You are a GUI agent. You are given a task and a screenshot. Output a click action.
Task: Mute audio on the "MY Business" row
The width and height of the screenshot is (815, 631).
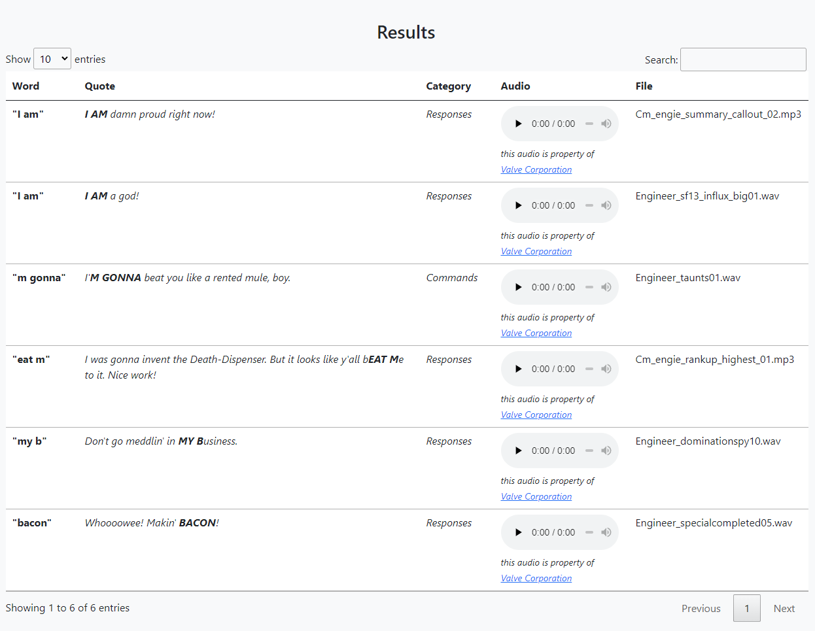coord(606,451)
